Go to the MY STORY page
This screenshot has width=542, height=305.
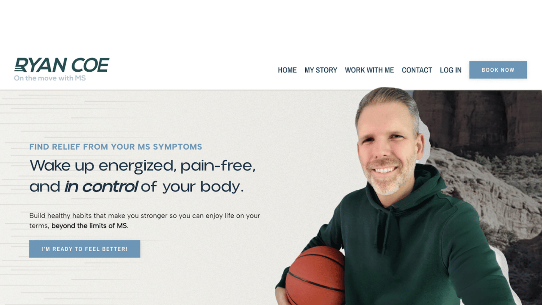coord(321,70)
